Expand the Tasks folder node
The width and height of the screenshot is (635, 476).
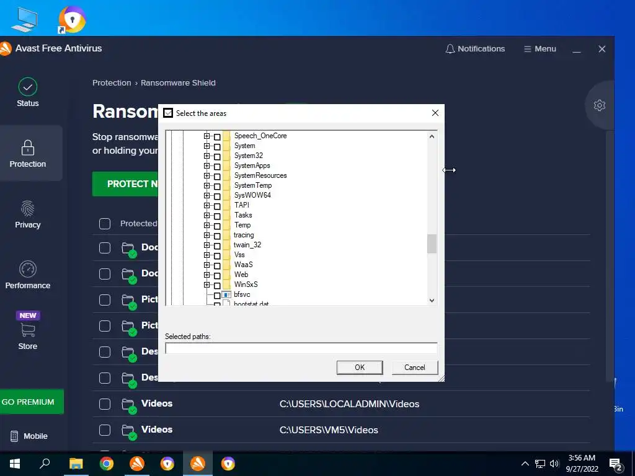click(x=207, y=215)
